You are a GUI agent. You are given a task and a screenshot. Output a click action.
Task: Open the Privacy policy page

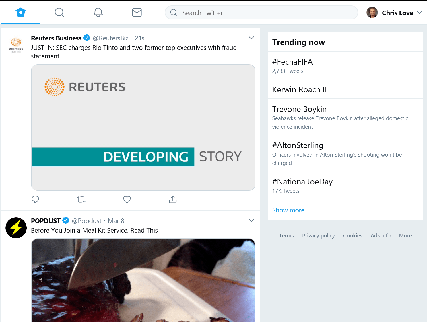tap(318, 235)
